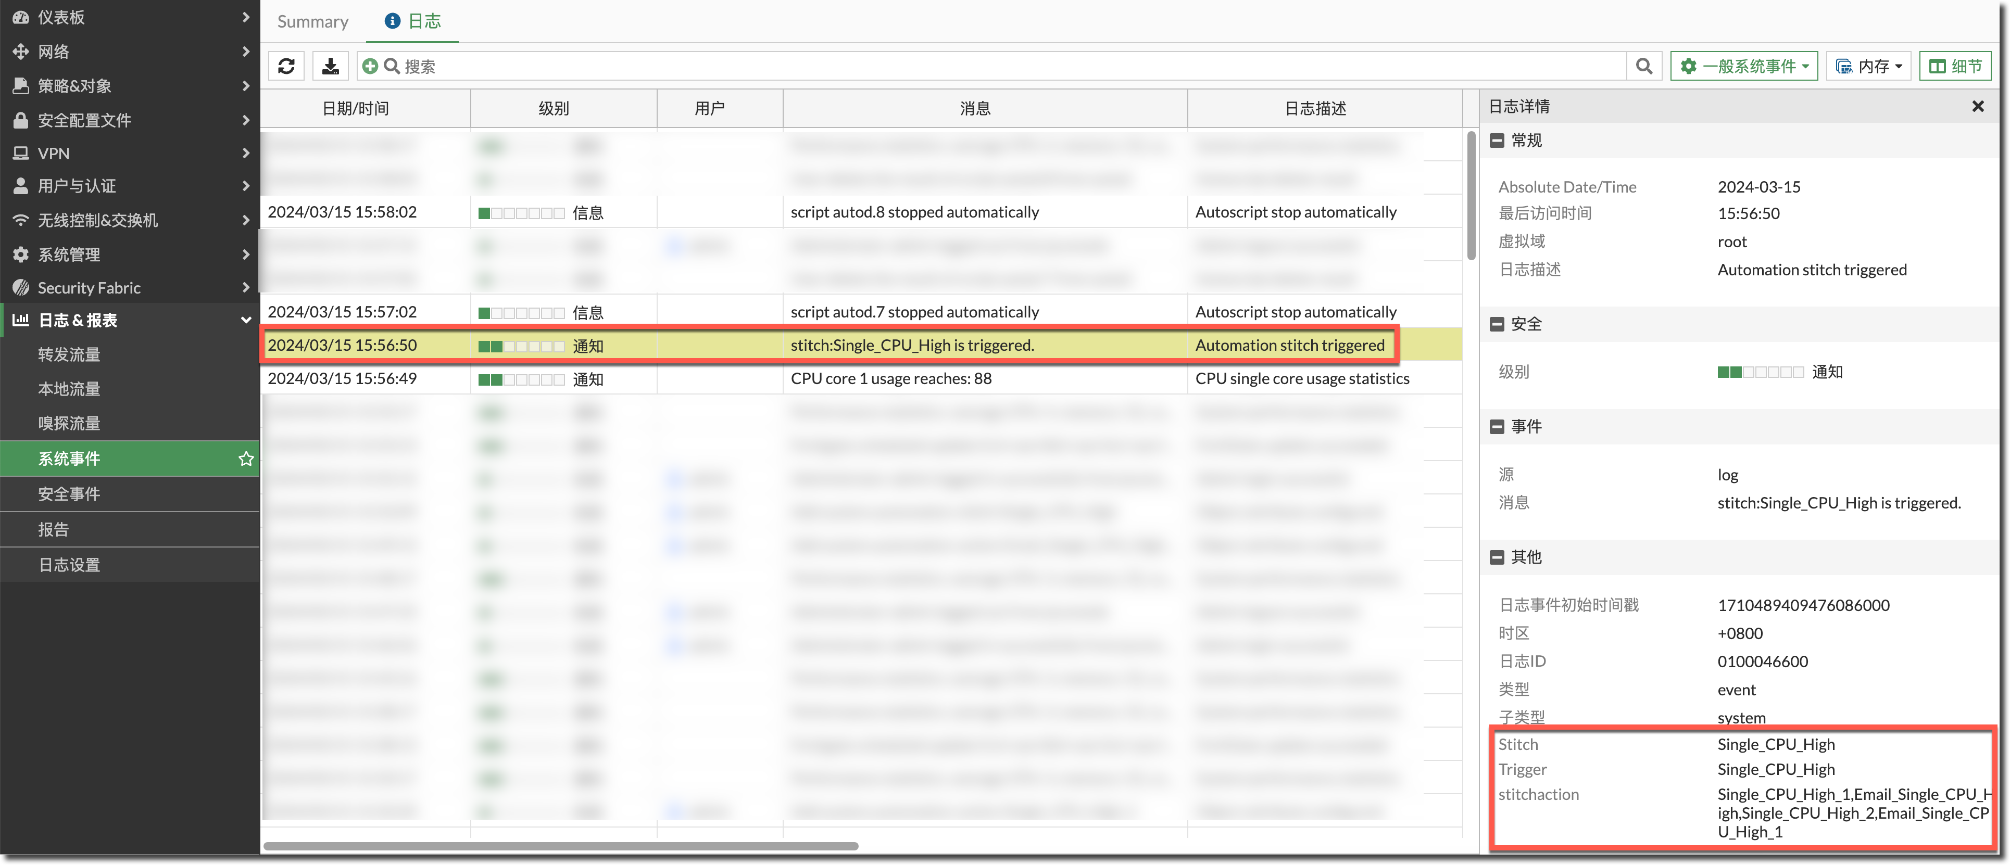2010x865 pixels.
Task: Collapse the 安全 section
Action: coord(1497,324)
